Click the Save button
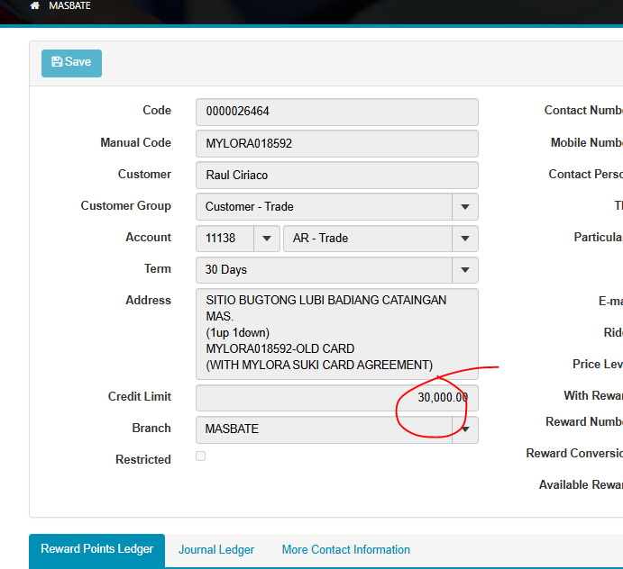The width and height of the screenshot is (623, 569). pyautogui.click(x=71, y=63)
